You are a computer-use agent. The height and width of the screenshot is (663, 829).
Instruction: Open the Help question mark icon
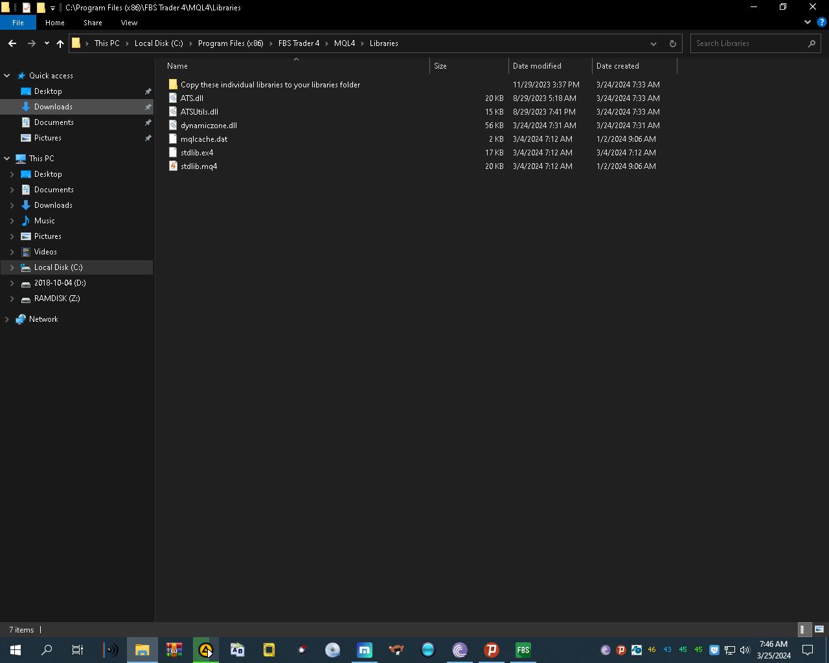pos(821,22)
